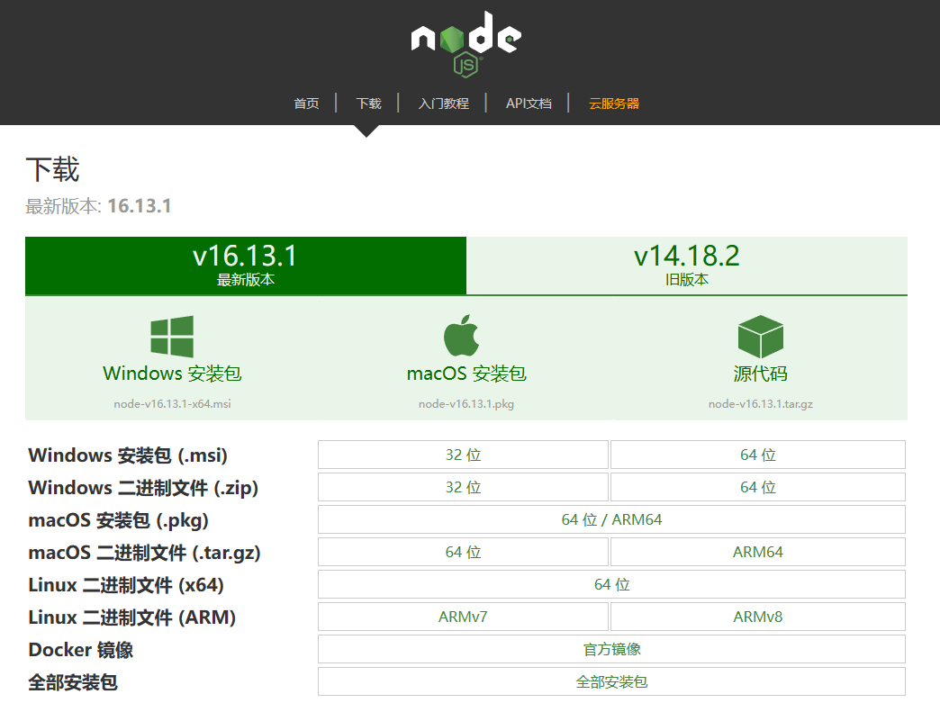Open the API文档 nav item

(x=529, y=104)
